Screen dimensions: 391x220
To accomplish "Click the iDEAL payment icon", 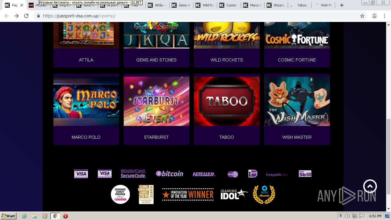I will click(x=253, y=174).
